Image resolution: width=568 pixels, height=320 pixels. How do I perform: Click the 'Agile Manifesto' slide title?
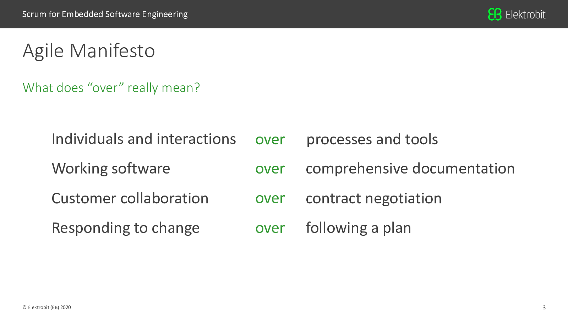tap(89, 50)
